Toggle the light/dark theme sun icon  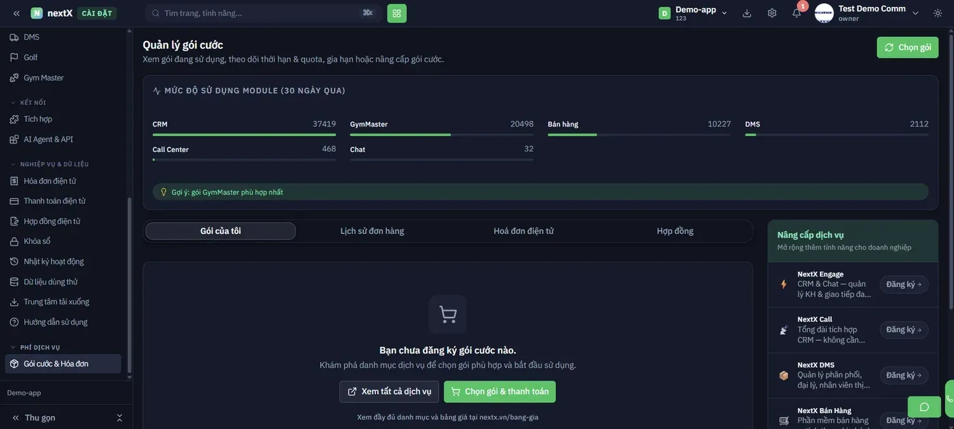(938, 13)
